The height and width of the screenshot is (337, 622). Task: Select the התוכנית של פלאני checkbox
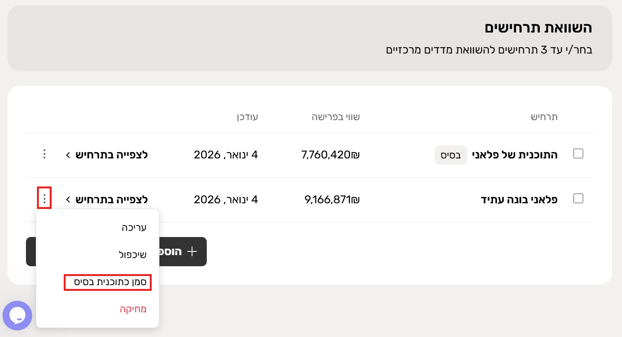tap(578, 154)
